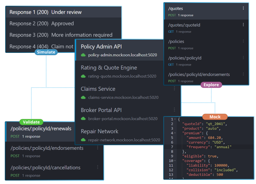256x184 pixels.
Task: Open the /policies/:policyId/endorsements route in the Explore panel
Action: pos(206,77)
